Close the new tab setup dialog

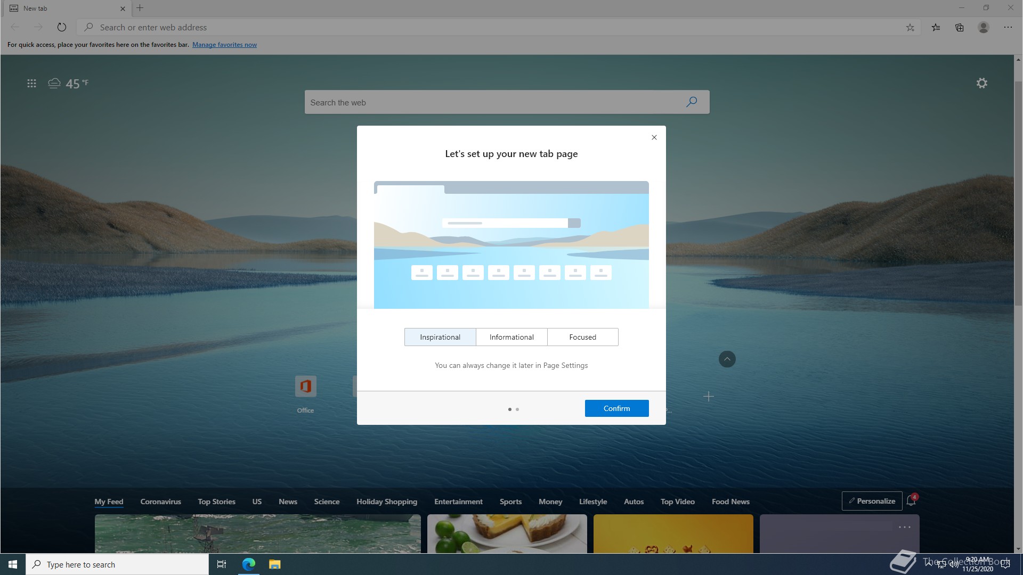[x=654, y=137]
